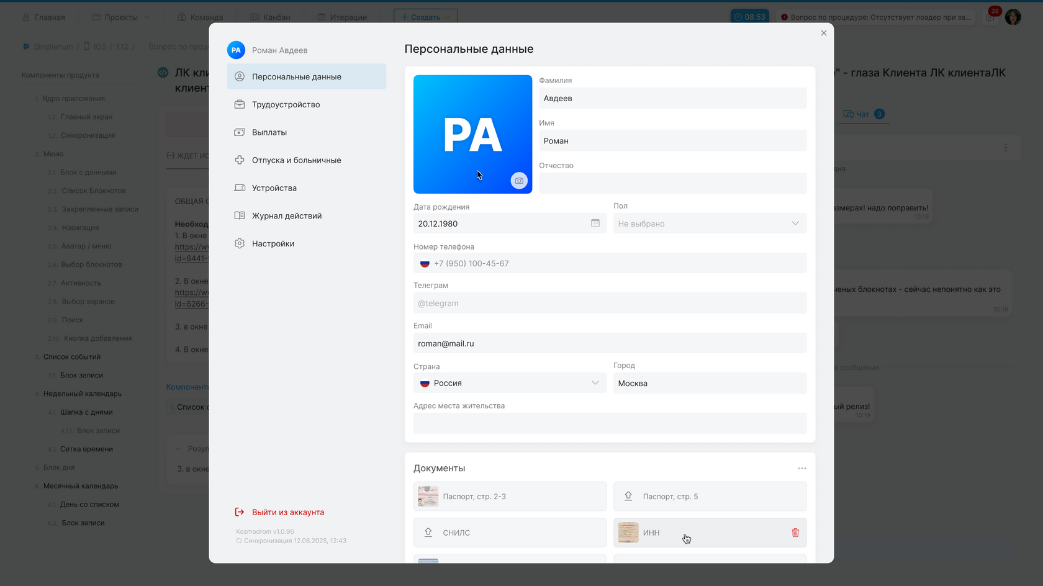Click the phone number input field

tap(610, 263)
